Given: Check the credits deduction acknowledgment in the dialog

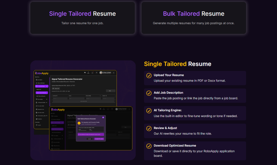Looking at the screenshot, I should [79, 135].
